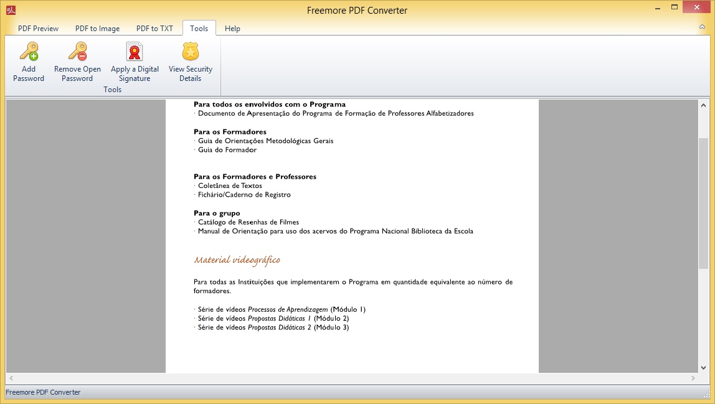
Task: Click the line mentioning 'Módulo 3'
Action: pyautogui.click(x=273, y=327)
